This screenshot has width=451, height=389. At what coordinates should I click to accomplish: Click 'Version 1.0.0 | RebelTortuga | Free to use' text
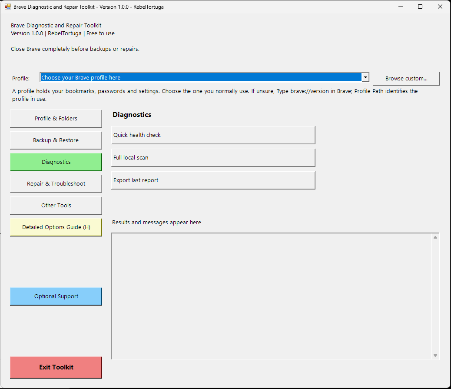tap(63, 33)
